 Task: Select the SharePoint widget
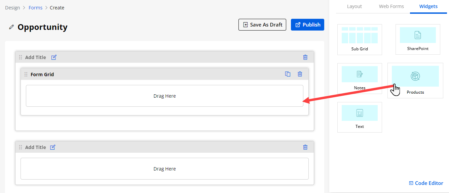pyautogui.click(x=418, y=39)
